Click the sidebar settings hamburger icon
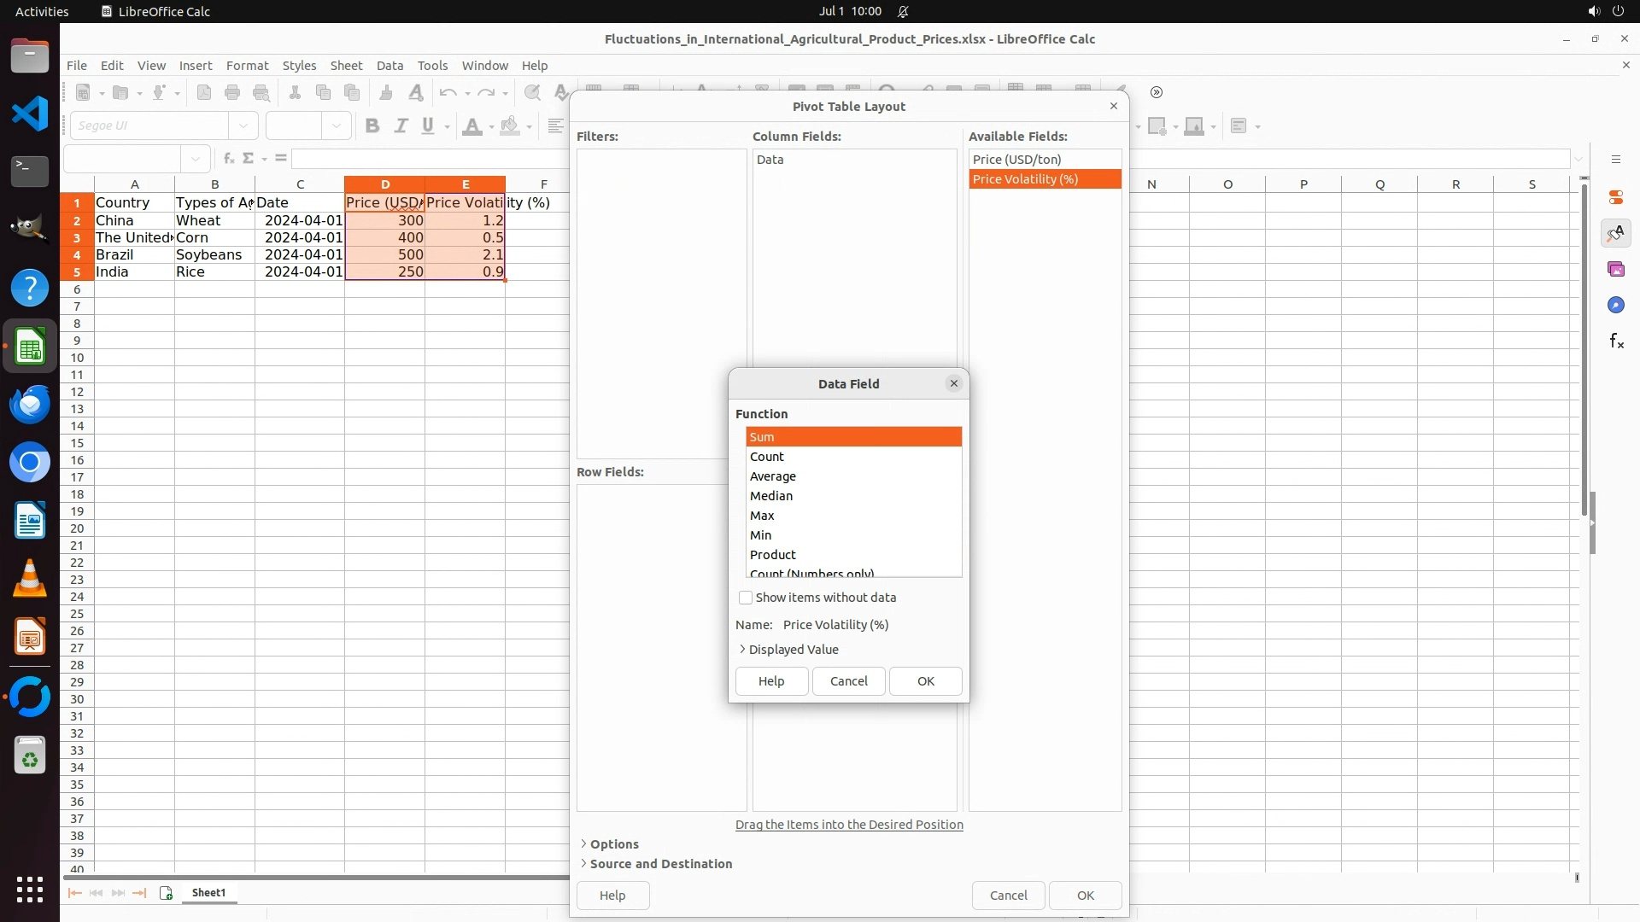Screen dimensions: 1640x922 (x=1615, y=160)
